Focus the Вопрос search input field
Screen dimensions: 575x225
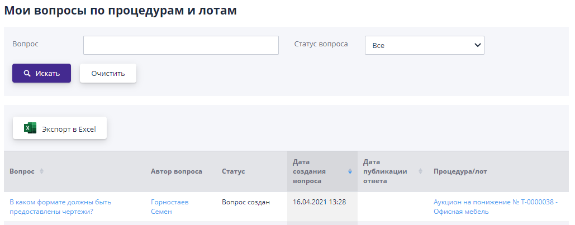(180, 45)
